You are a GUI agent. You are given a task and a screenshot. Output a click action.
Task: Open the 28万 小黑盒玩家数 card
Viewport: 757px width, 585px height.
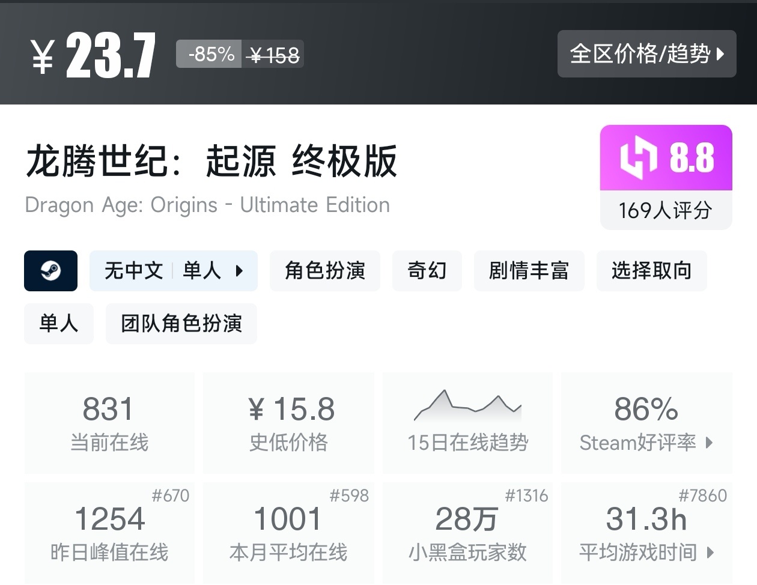pyautogui.click(x=467, y=533)
